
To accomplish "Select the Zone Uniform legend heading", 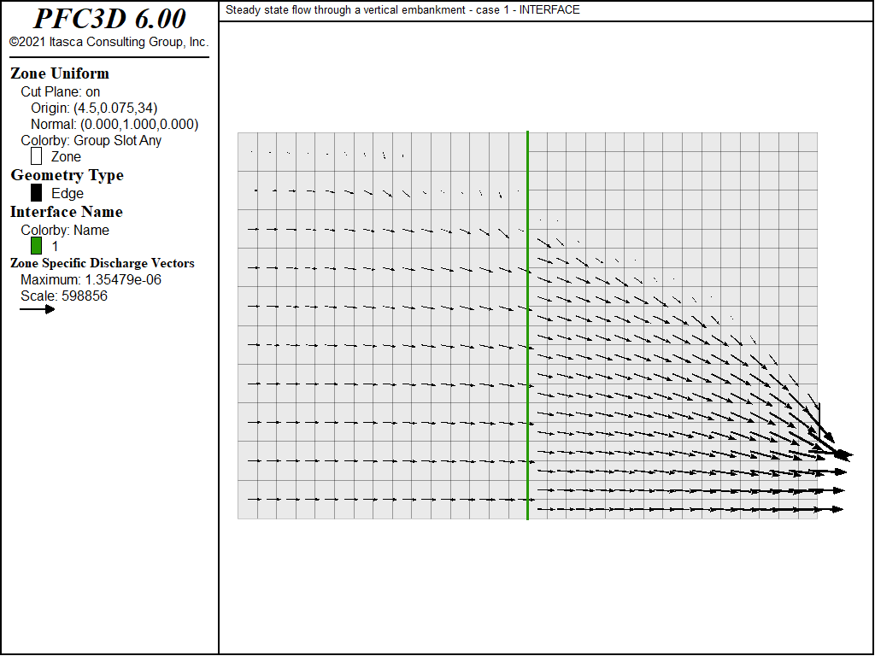I will 60,73.
